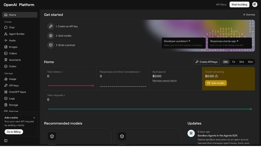Click the OpenAI Platform logo
Image resolution: width=261 pixels, height=147 pixels.
19,5
